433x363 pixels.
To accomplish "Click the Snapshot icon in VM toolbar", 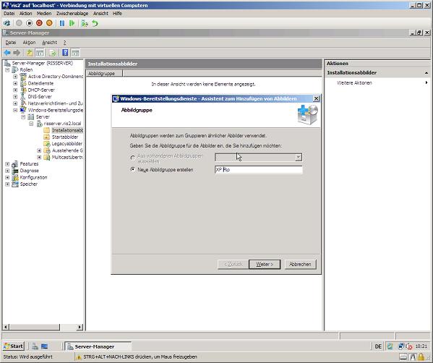I will 85,23.
